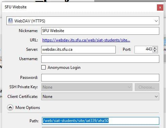Viewport: 166px width, 128px height.
Task: Click the greyed-out SSH Private Key dropdown
Action: [x=87, y=87]
